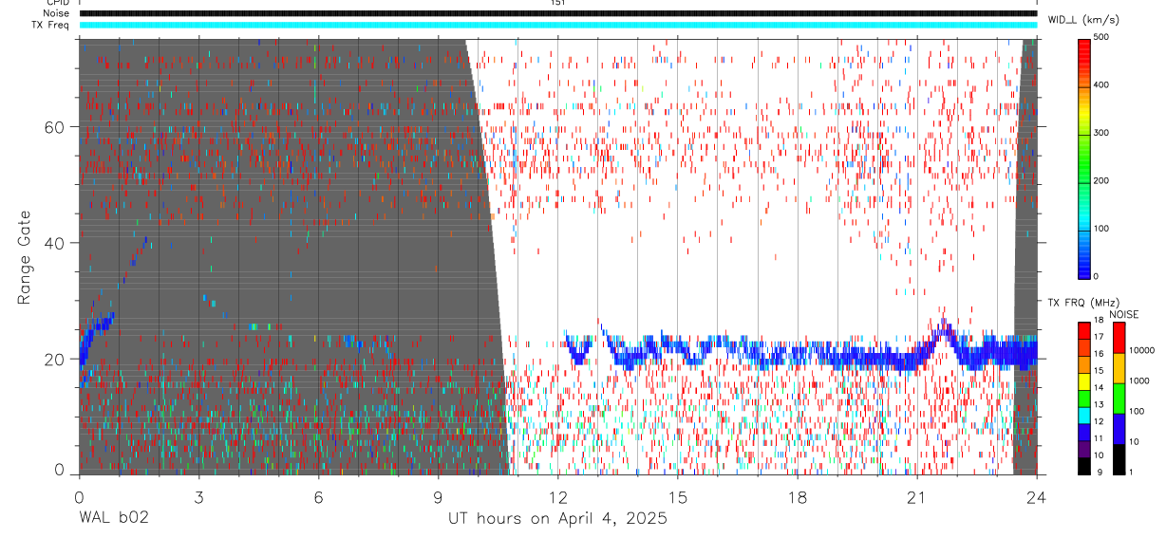Image resolution: width=1166 pixels, height=538 pixels.
Task: Click the 18 tick on the UT hours axis
Action: click(798, 497)
